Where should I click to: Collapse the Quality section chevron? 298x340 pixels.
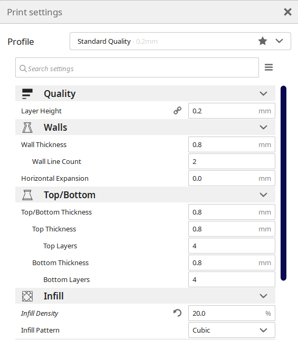(x=263, y=93)
